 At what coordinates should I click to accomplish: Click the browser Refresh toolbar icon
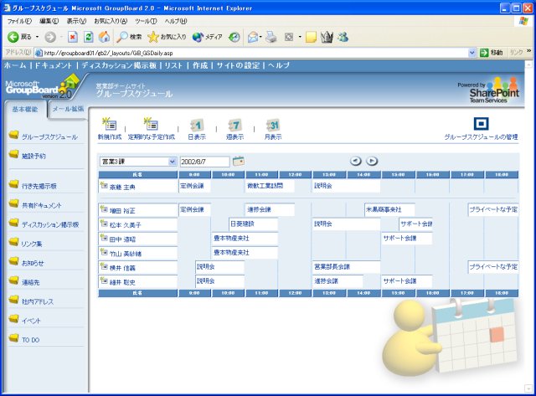point(89,37)
